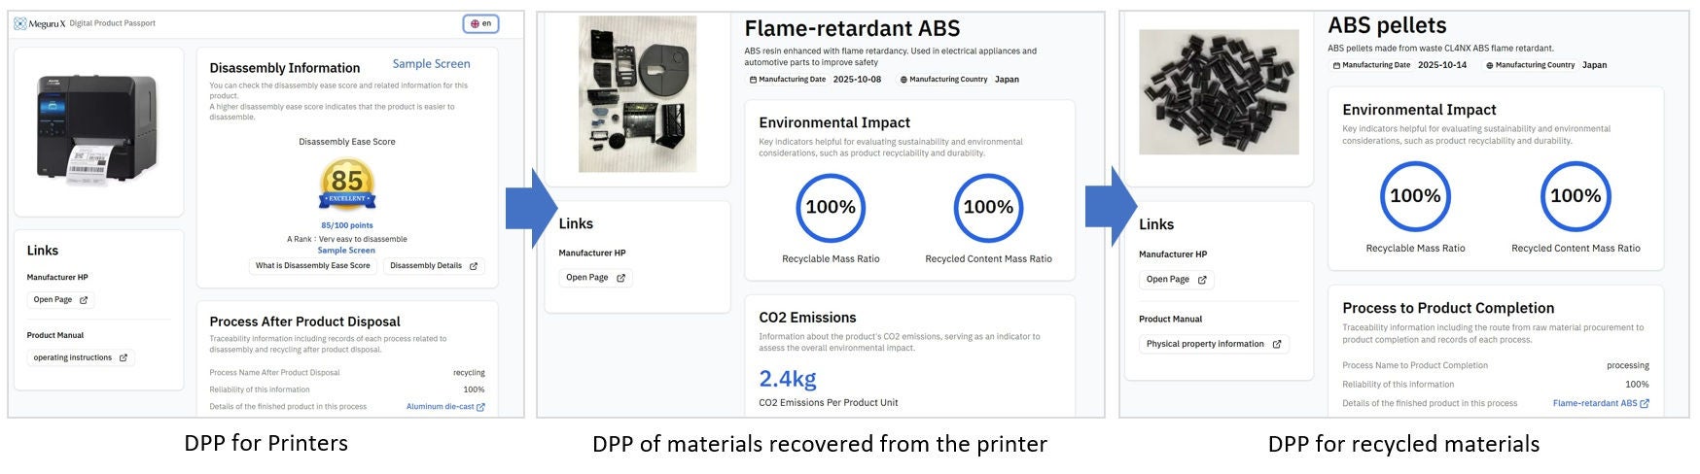Open 'Physical property information' product manual
The height and width of the screenshot is (474, 1700).
(1214, 344)
